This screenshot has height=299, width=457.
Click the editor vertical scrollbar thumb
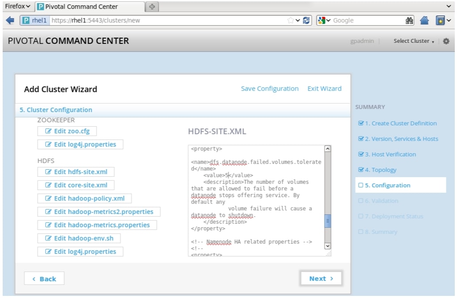[328, 221]
